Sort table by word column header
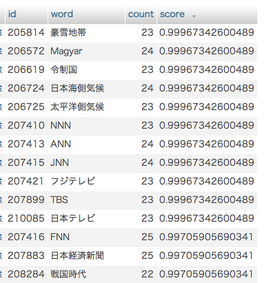271x283 pixels. [62, 14]
